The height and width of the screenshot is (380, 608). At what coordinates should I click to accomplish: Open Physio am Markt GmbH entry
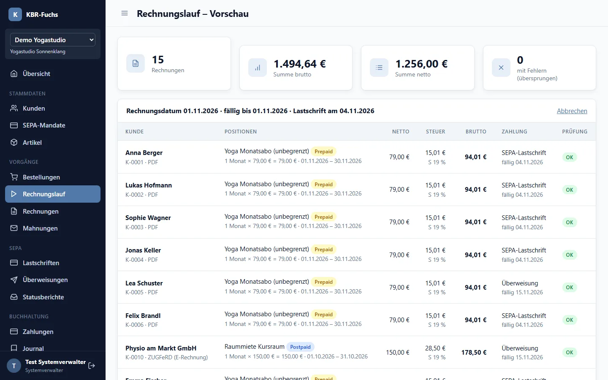click(161, 348)
